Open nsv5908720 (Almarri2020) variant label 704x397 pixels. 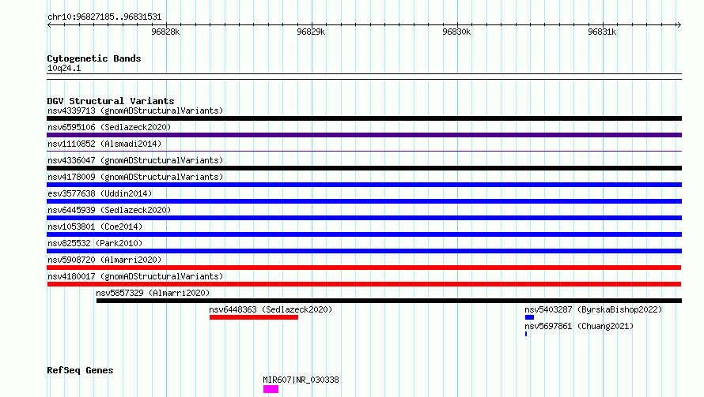(x=104, y=260)
